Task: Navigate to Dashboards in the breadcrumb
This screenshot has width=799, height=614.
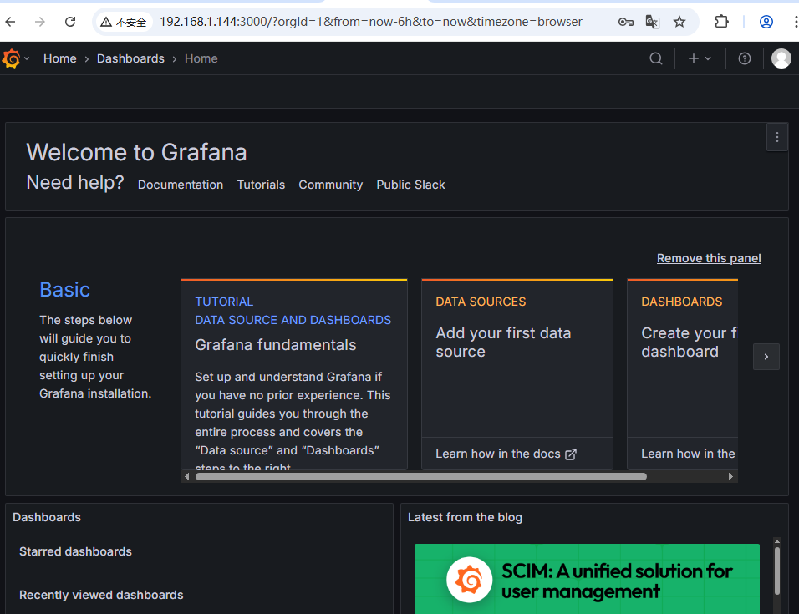Action: (130, 58)
